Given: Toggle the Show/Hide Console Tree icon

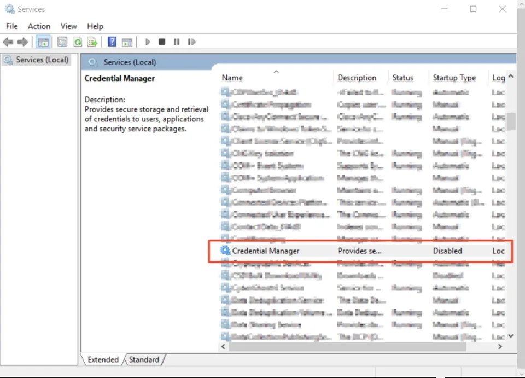Looking at the screenshot, I should click(x=43, y=42).
